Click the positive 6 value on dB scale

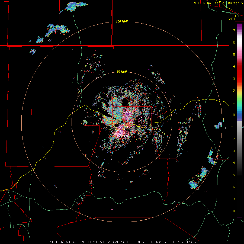234,43
